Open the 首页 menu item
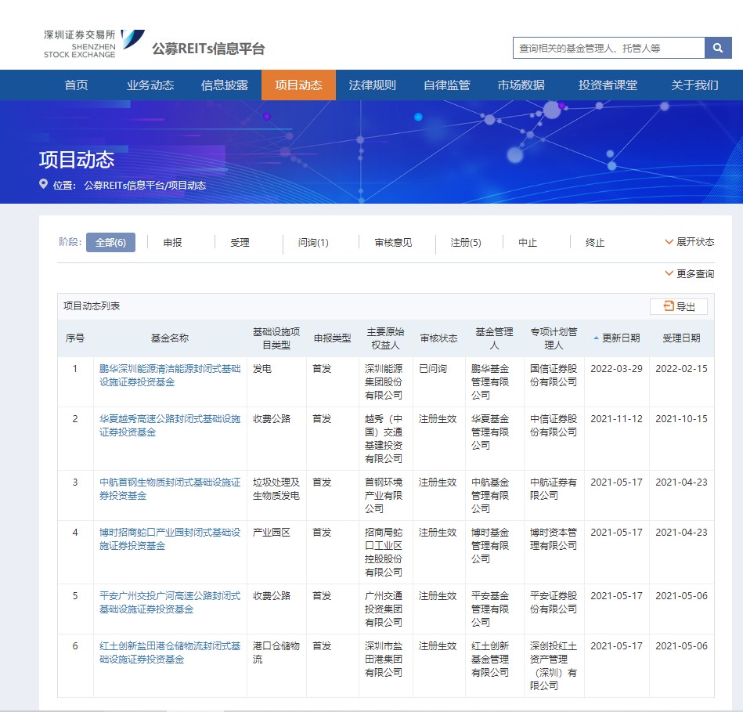The width and height of the screenshot is (743, 712). pyautogui.click(x=76, y=85)
